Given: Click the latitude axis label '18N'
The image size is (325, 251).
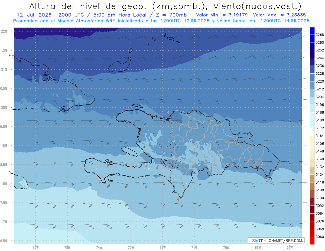Looking at the screenshot, I should [4, 184].
